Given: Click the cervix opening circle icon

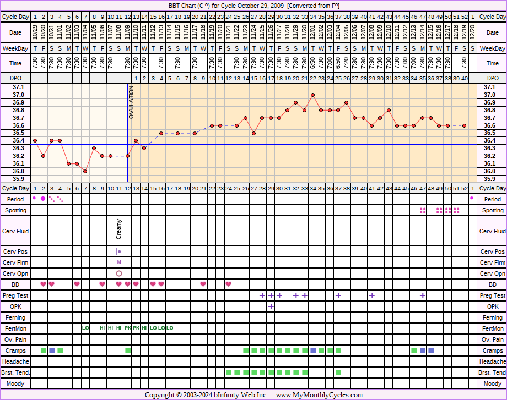Looking at the screenshot, I should pyautogui.click(x=119, y=273).
